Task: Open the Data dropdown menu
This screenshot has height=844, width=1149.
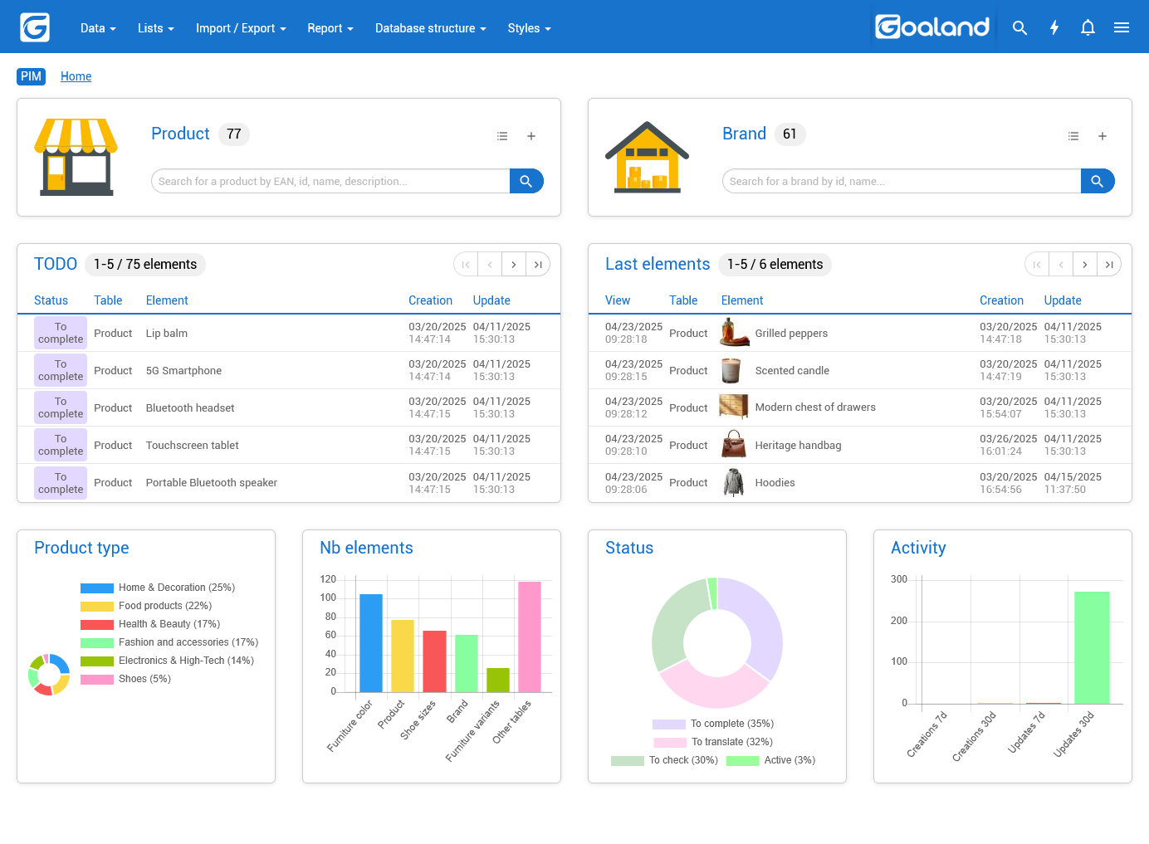Action: pos(97,27)
